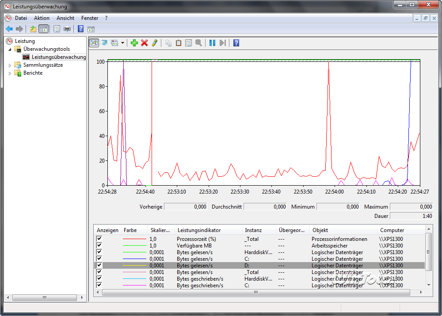Uncheck the Prozessorzeit (%) counter checkbox
442x316 pixels.
click(99, 239)
